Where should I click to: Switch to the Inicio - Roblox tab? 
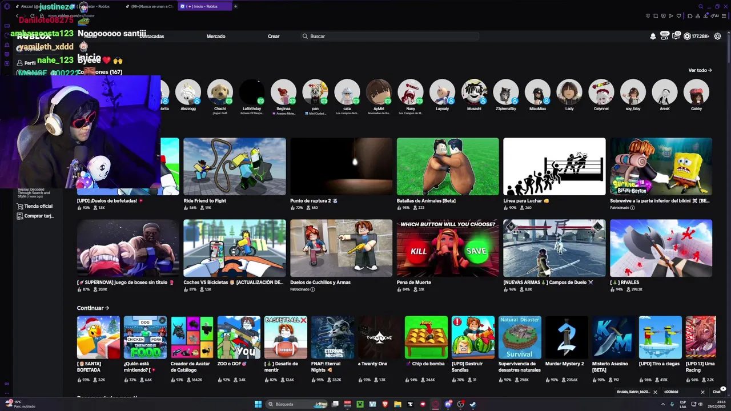point(204,6)
